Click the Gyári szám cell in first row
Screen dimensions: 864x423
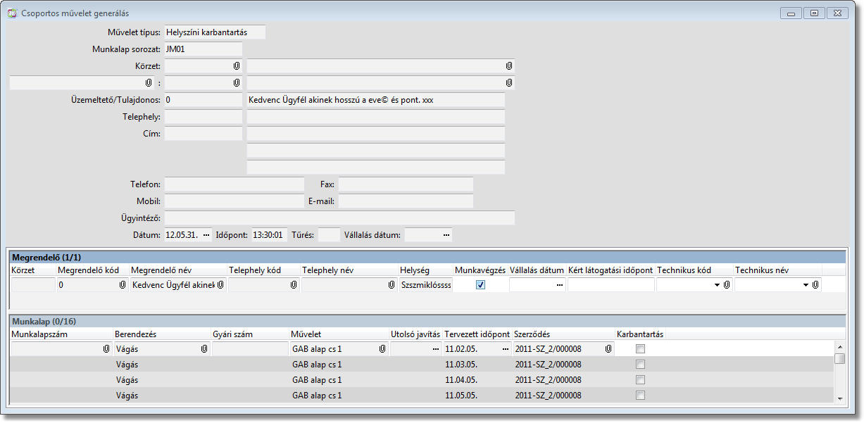(250, 348)
